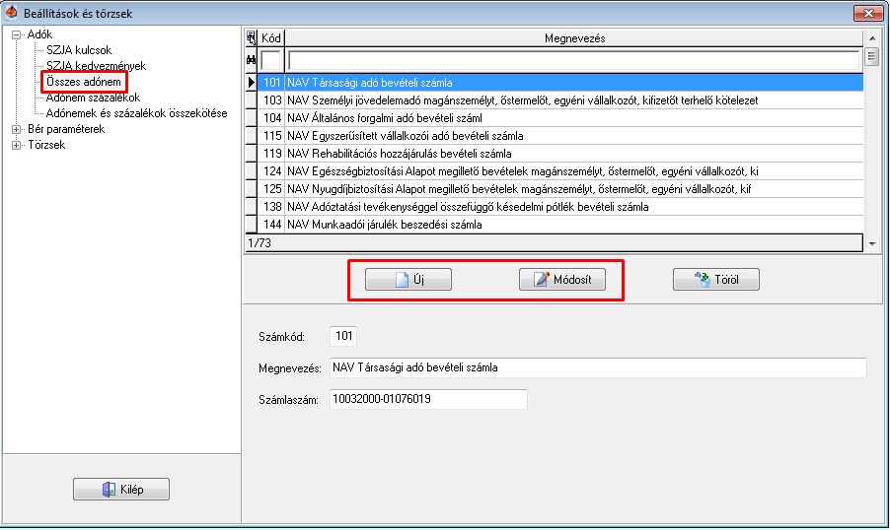Click the Megnevezés detail field
Screen dimensions: 890x530
(x=598, y=367)
